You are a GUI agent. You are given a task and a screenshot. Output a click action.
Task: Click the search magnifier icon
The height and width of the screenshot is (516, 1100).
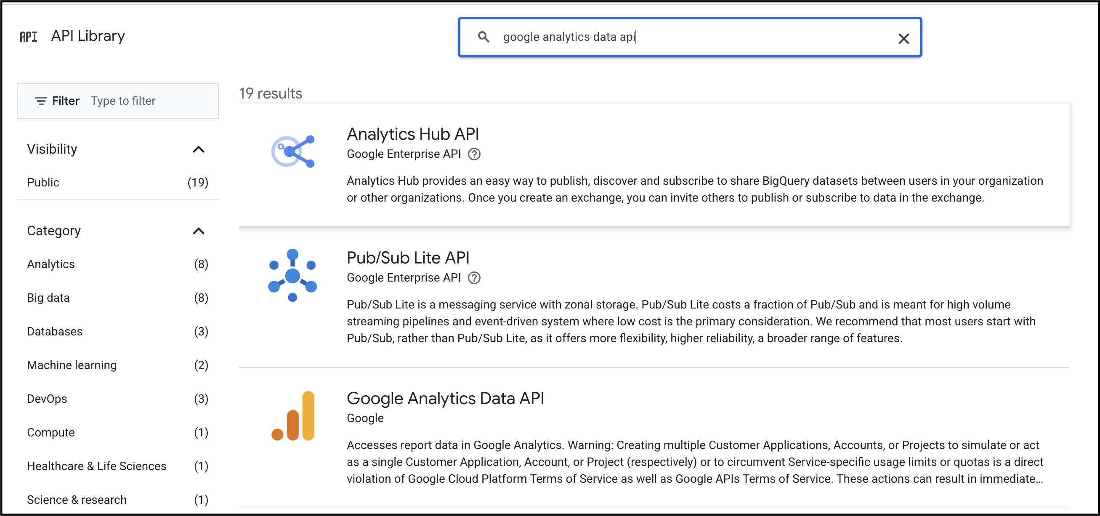point(484,37)
